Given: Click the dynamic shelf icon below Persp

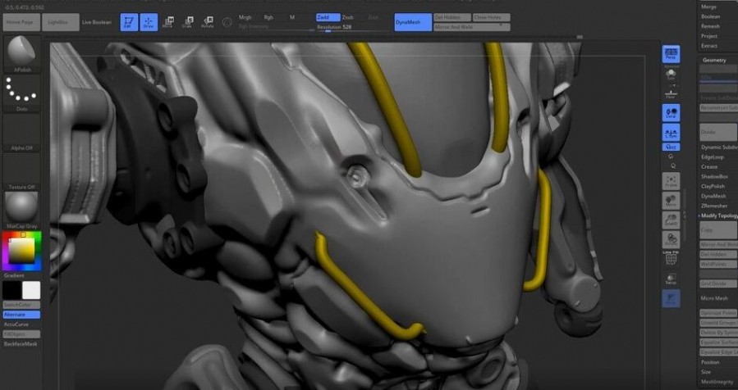Looking at the screenshot, I should click(x=671, y=75).
